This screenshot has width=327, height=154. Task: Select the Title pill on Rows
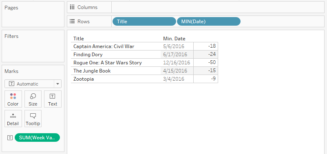[x=144, y=22]
